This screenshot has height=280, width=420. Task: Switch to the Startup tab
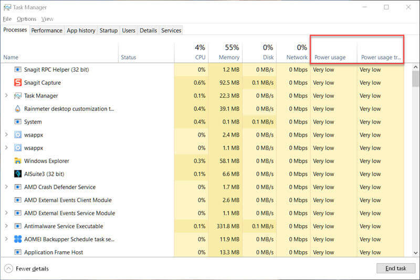pyautogui.click(x=109, y=30)
